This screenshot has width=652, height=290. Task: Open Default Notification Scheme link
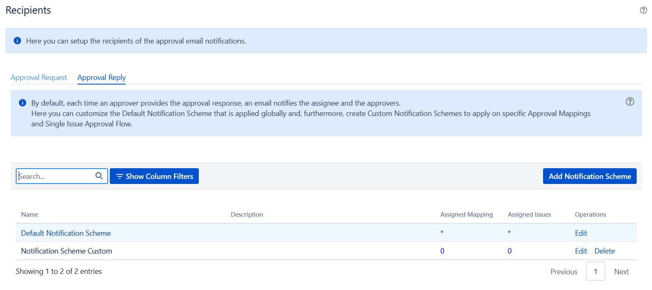tap(66, 233)
